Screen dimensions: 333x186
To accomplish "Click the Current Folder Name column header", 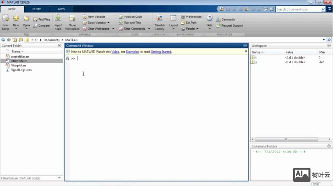I will [16, 51].
